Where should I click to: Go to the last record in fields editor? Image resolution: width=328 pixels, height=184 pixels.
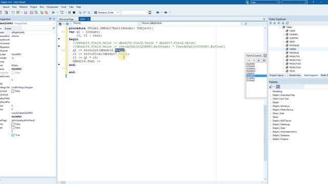click(x=264, y=60)
